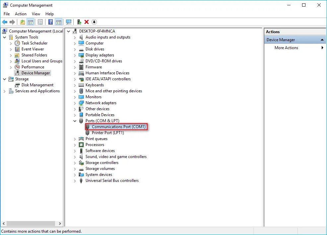Click the Forward arrow in the toolbar
Viewport: 327px width, 235px height.
[x=12, y=22]
